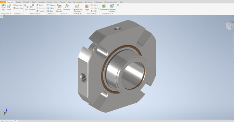Select the Constrain tool
The image size is (234, 122).
pyautogui.click(x=32, y=8)
